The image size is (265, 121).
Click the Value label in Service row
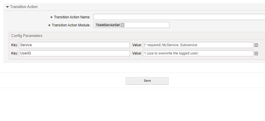[x=137, y=45]
